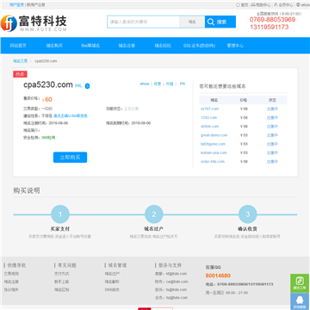Open the great-demo.com domain link
The image size is (310, 310).
(x=214, y=135)
